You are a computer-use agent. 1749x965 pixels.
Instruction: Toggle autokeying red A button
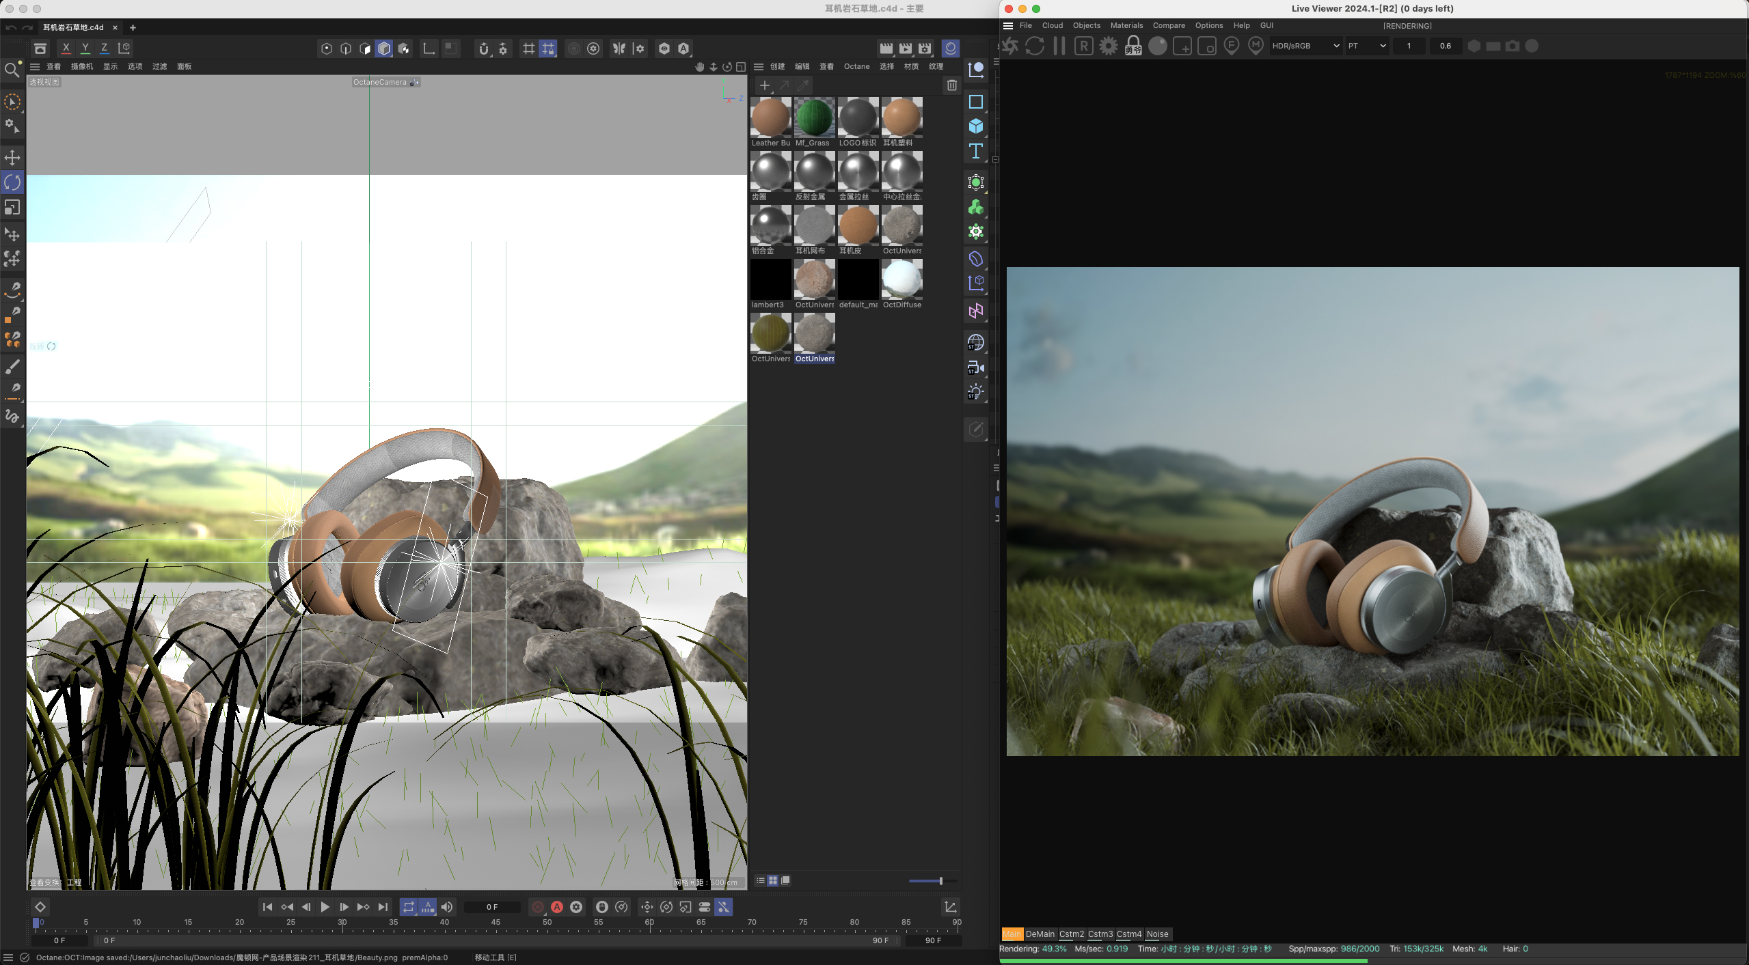557,907
